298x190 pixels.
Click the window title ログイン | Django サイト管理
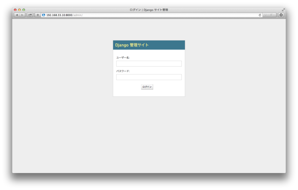pos(149,10)
